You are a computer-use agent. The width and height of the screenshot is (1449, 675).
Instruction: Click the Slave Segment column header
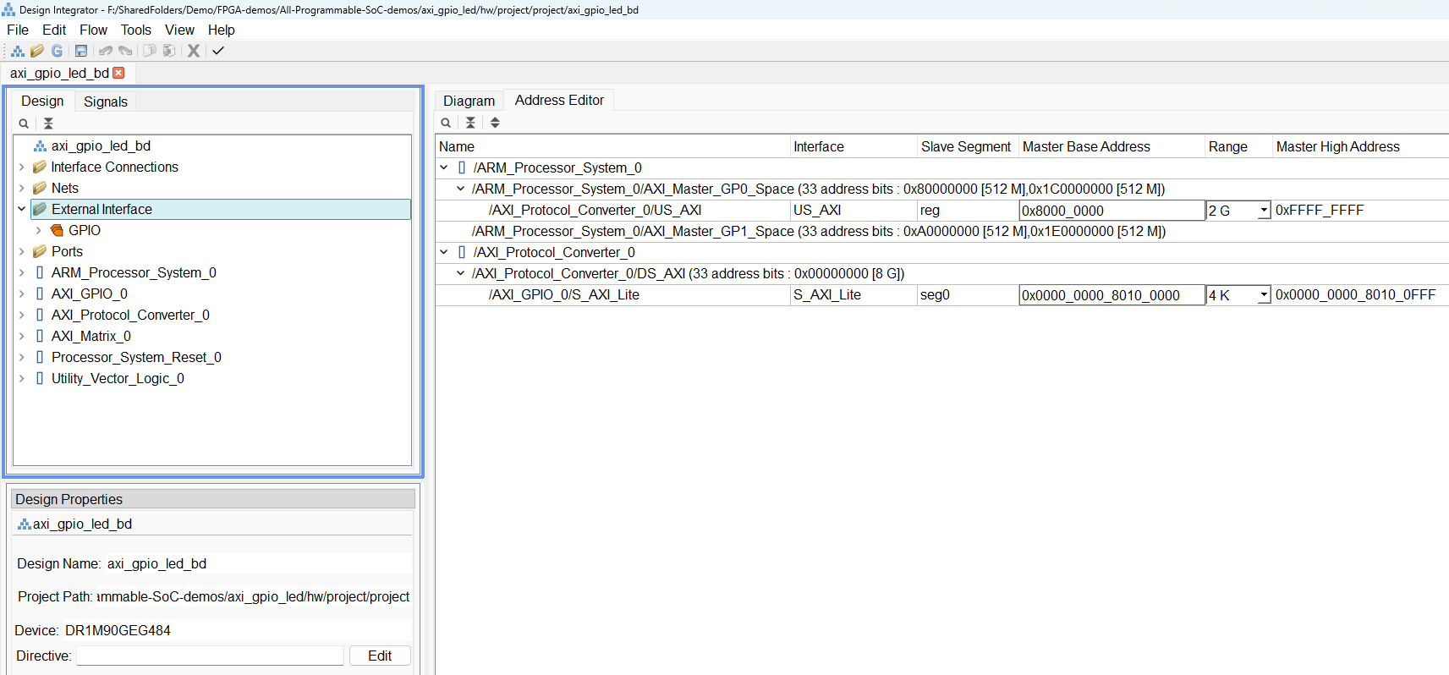click(968, 146)
